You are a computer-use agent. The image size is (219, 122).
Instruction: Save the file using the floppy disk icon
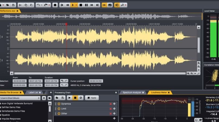pyautogui.click(x=13, y=5)
